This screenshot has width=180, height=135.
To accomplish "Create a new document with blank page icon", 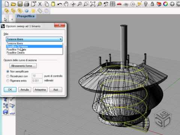I will (7, 4).
